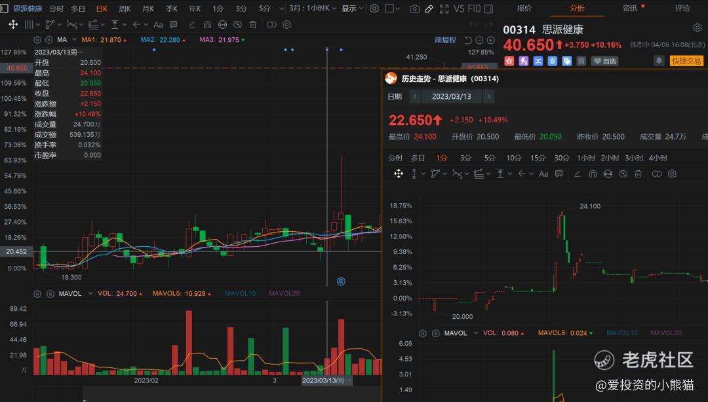Toggle magnet snap in main drawing toolbar
708x402 pixels.
point(207,25)
